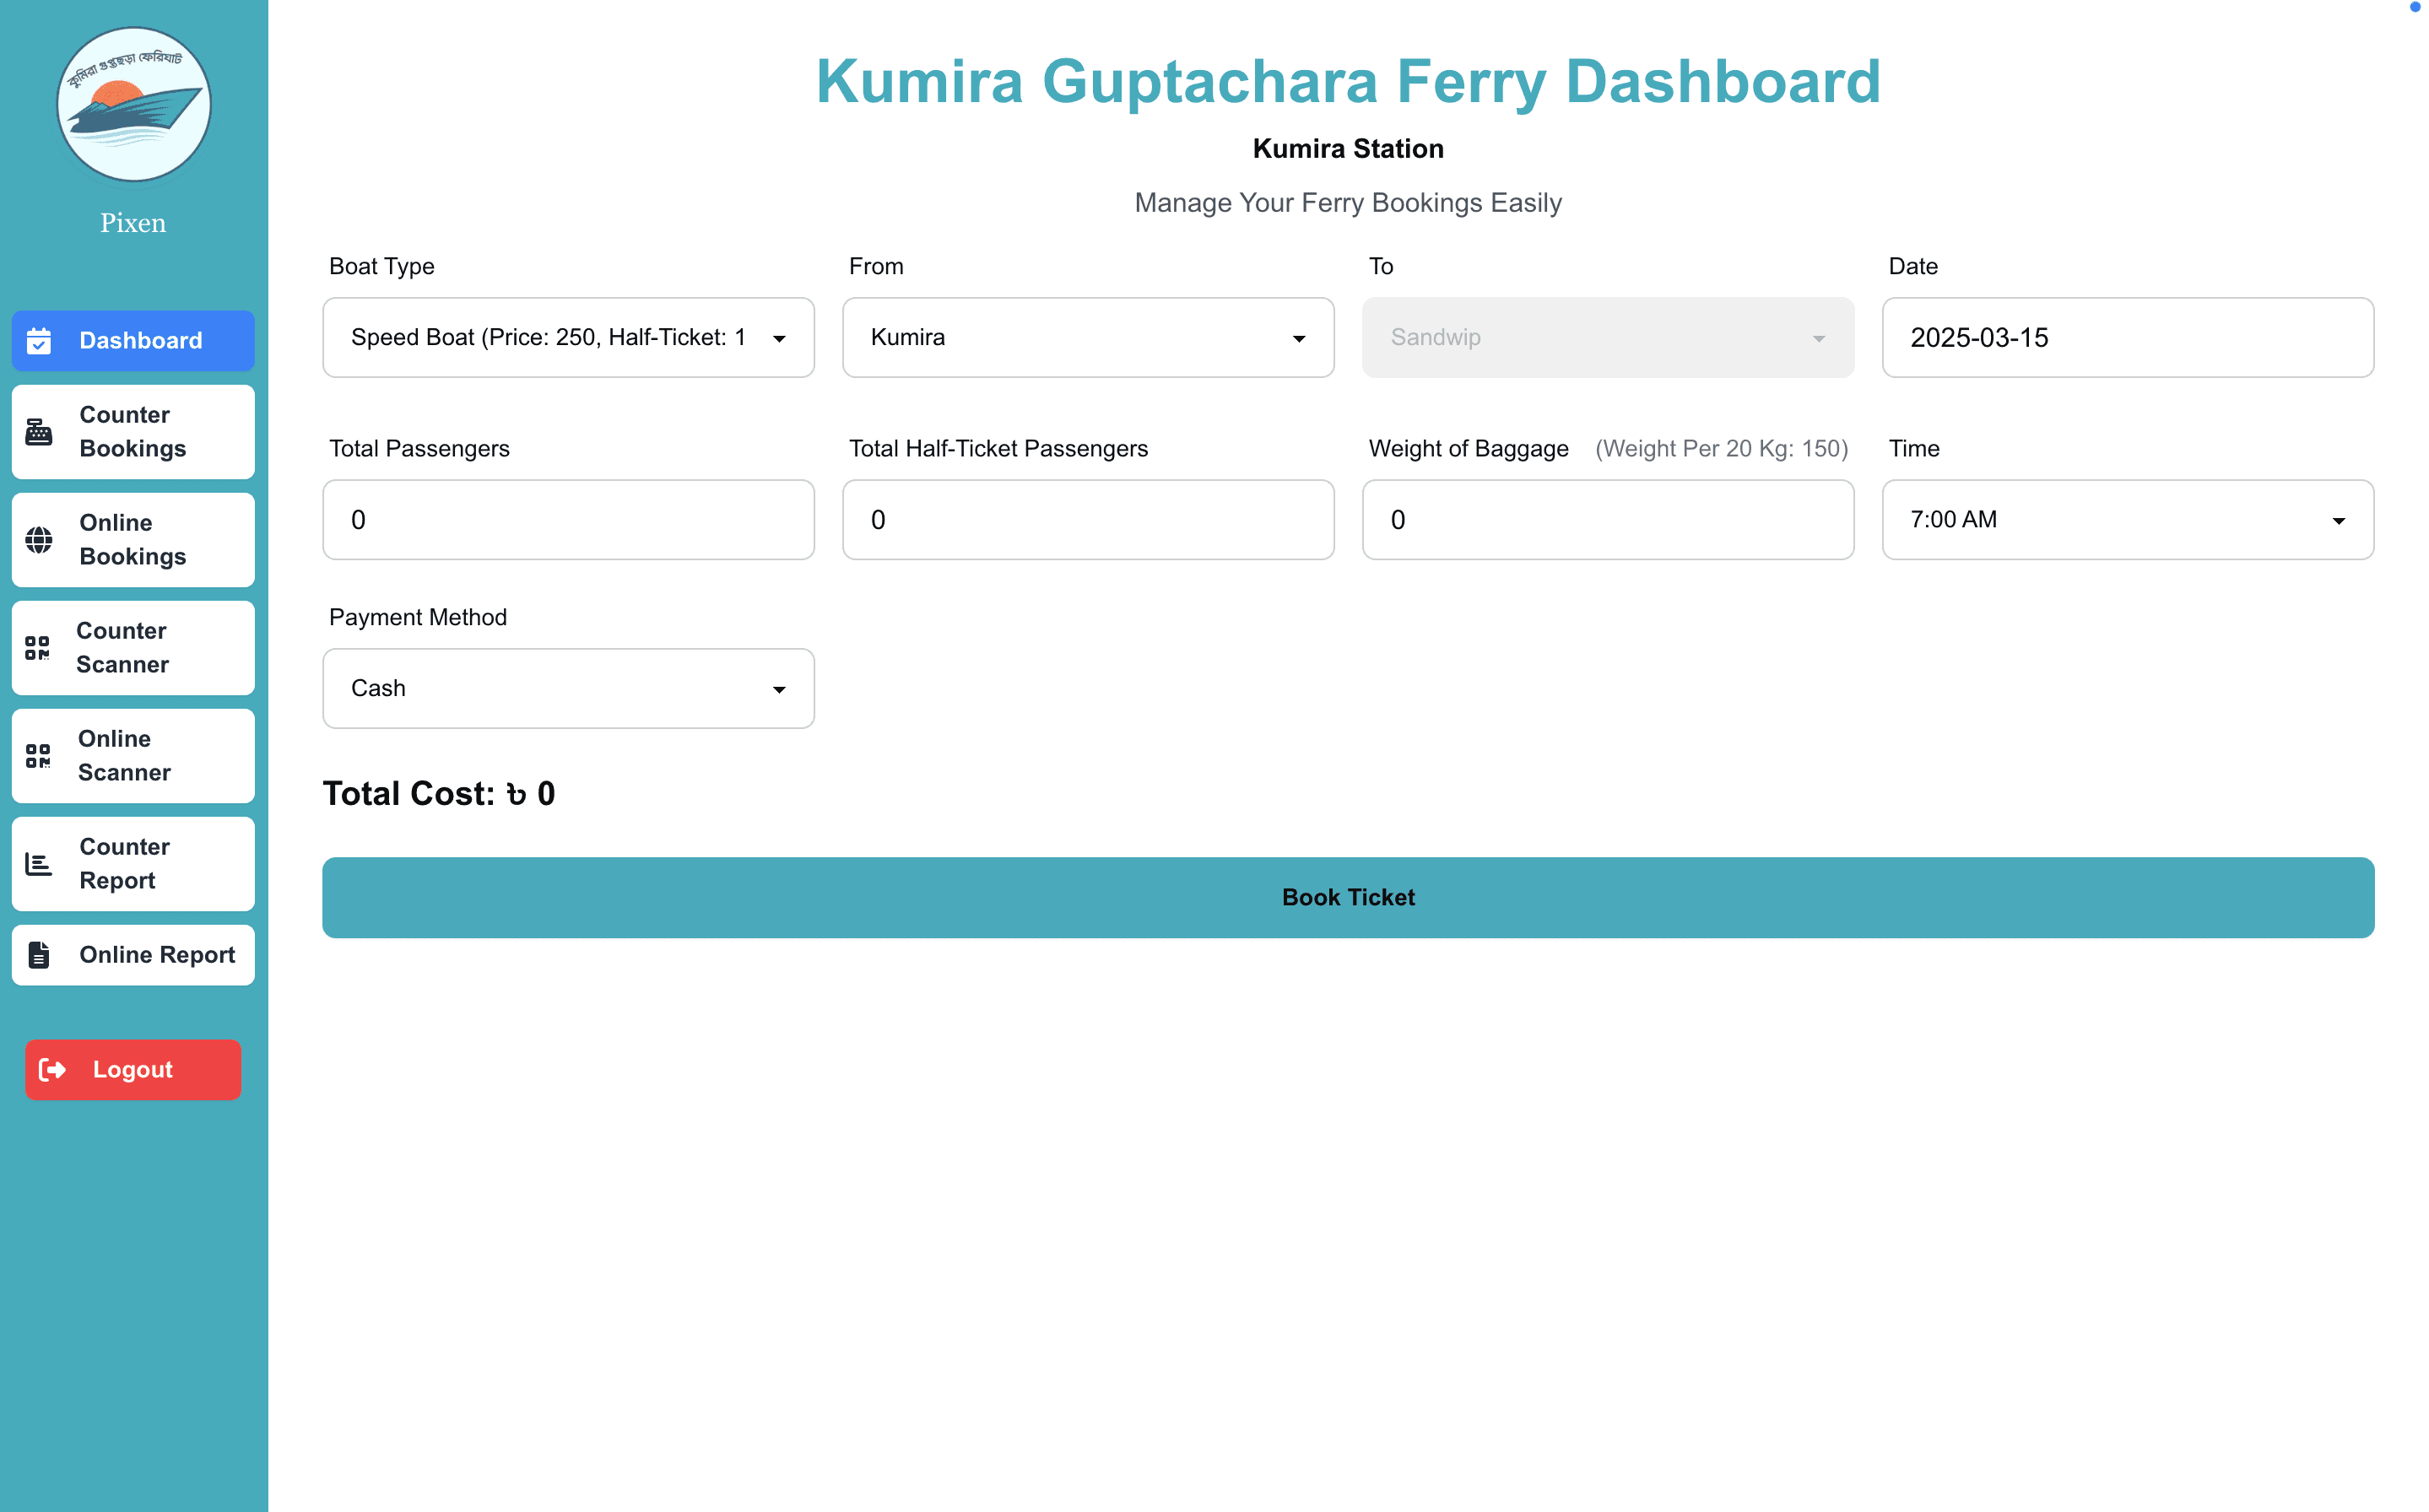The height and width of the screenshot is (1512, 2429).
Task: Click the Online Scanner QR icon
Action: click(39, 756)
